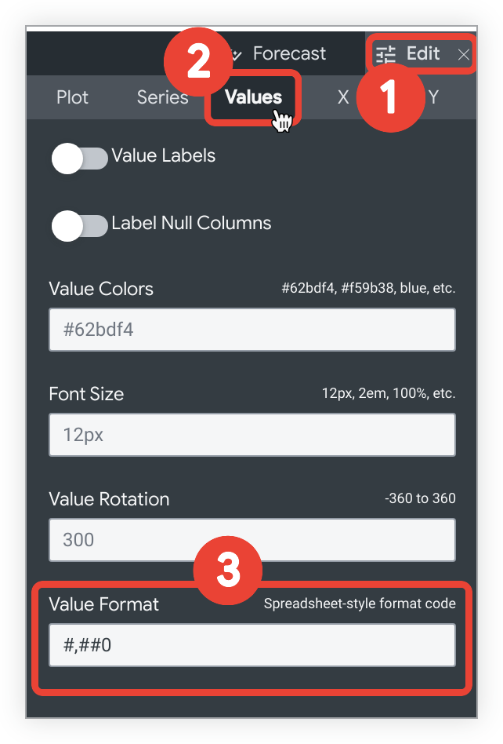Focus the Font Size input box

tap(251, 435)
